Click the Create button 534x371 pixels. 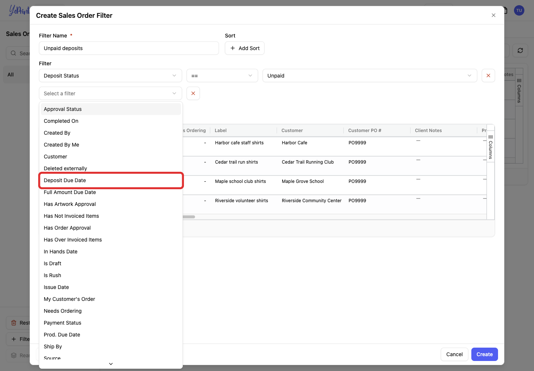(485, 354)
